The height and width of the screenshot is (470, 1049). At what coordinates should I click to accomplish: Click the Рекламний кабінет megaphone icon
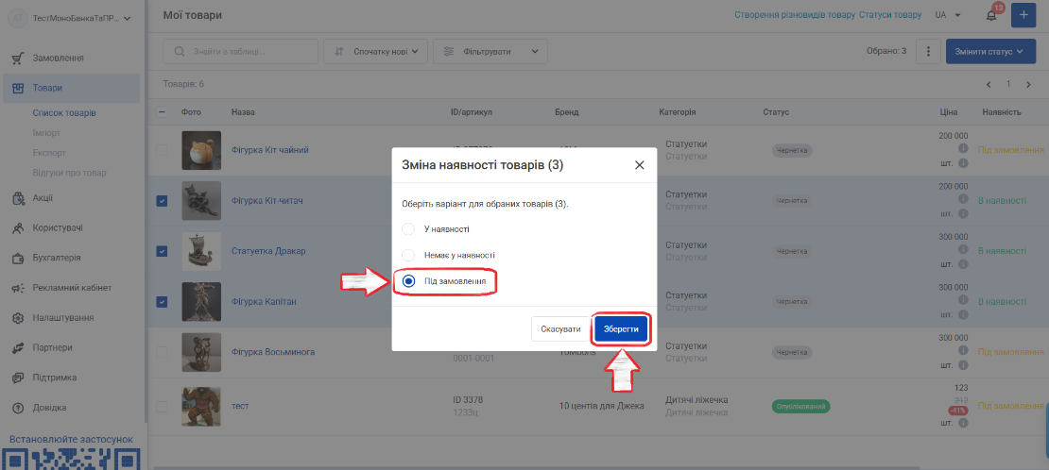(19, 288)
